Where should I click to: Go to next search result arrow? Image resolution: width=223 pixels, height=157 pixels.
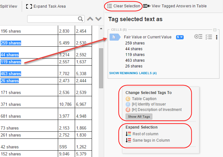(x=98, y=19)
